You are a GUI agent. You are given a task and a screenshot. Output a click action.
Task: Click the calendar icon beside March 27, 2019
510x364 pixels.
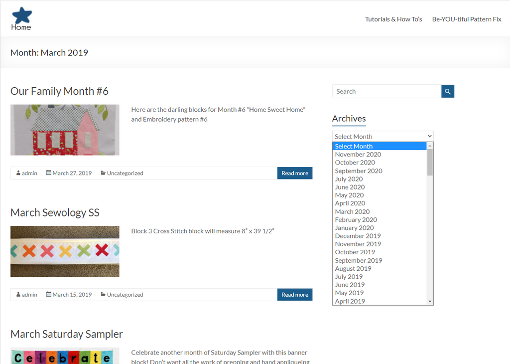[49, 173]
